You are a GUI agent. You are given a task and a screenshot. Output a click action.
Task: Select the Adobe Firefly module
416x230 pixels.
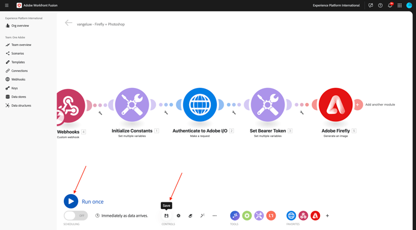(x=336, y=104)
